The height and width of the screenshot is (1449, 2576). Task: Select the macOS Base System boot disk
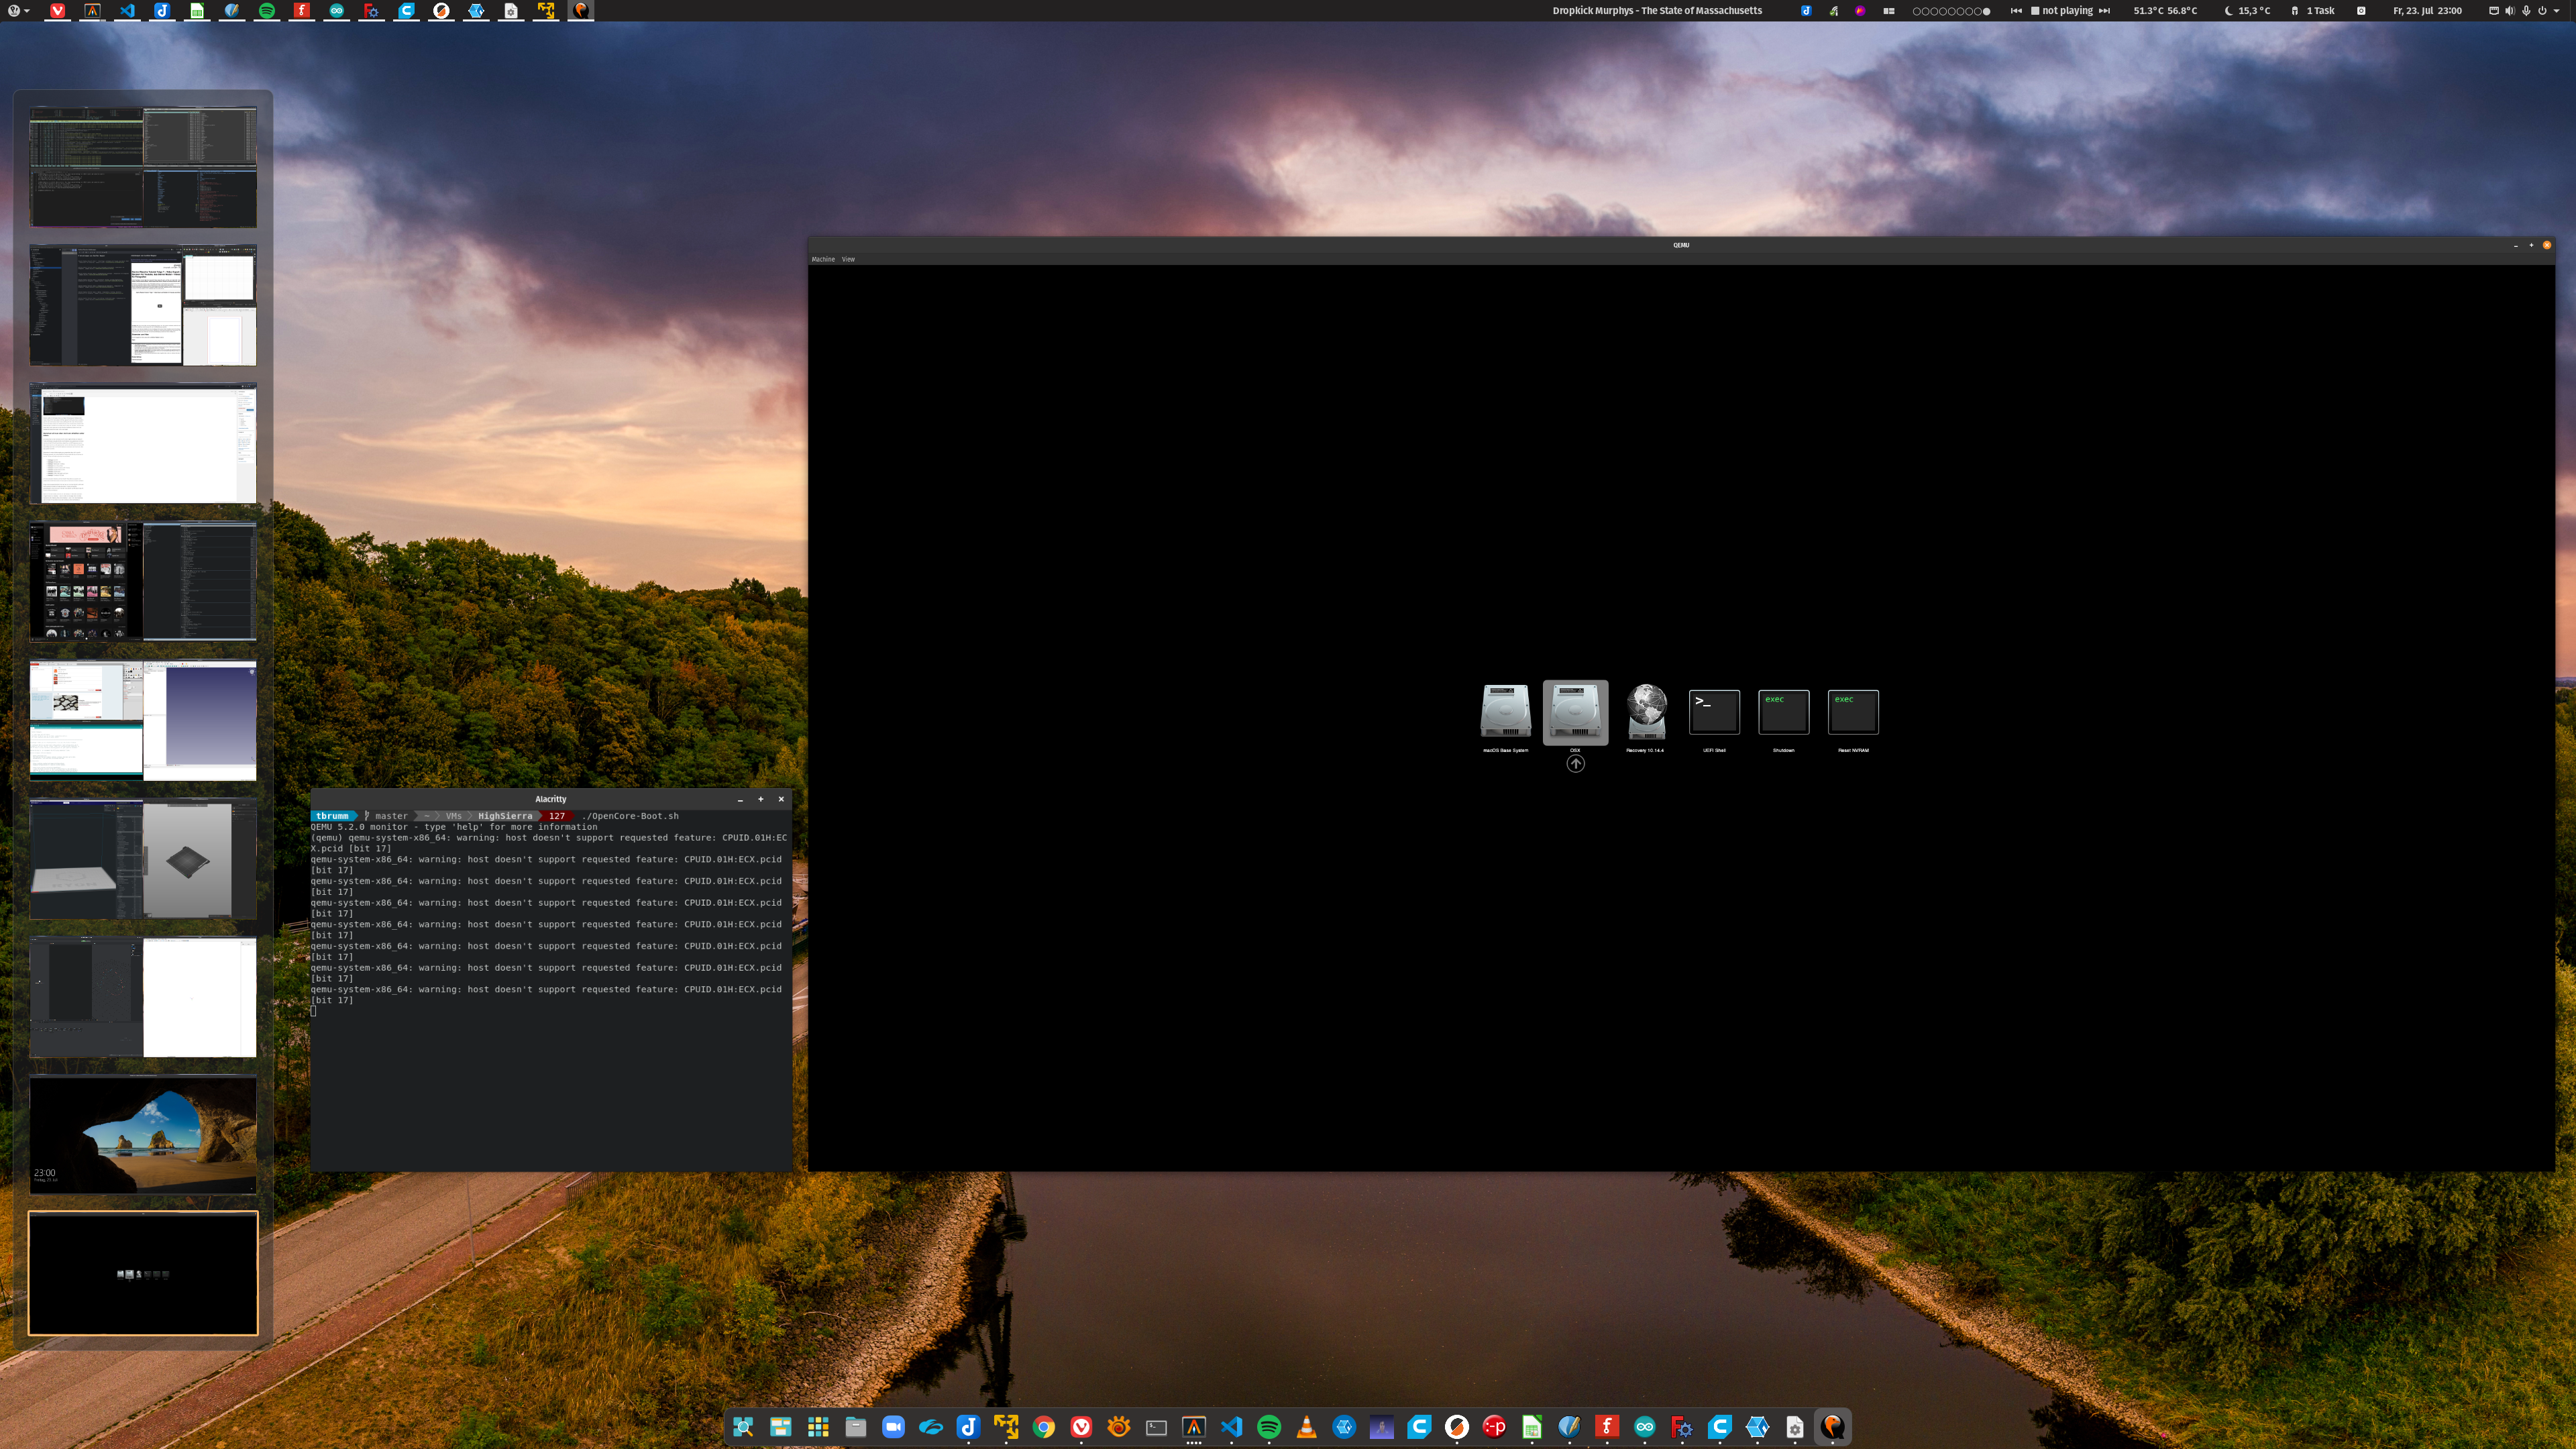1505,712
